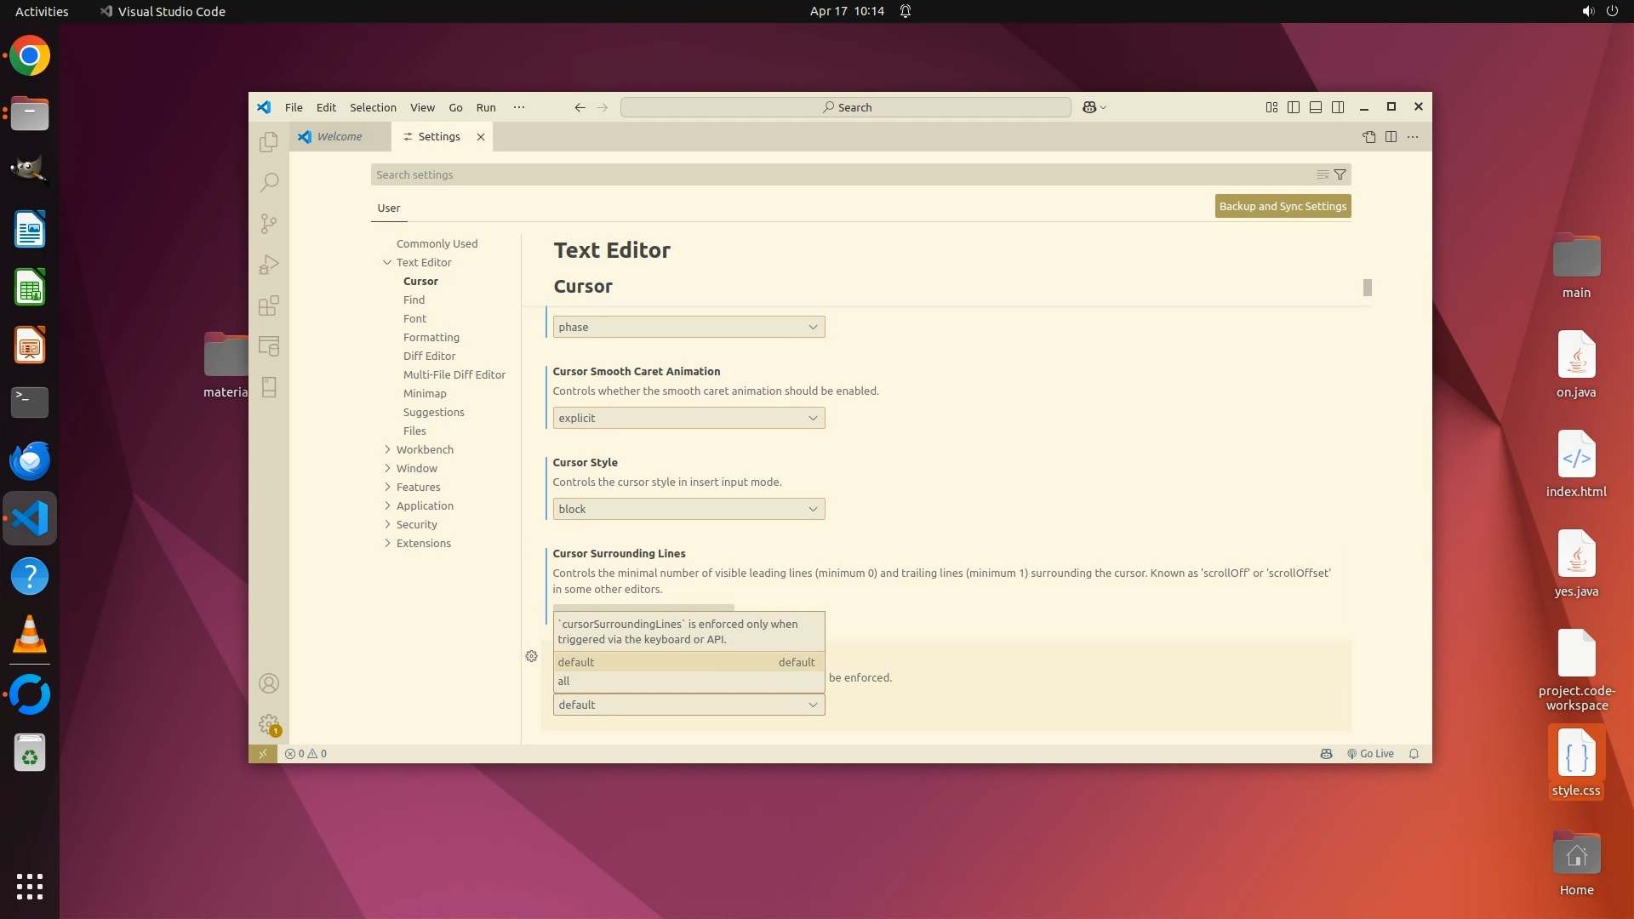Viewport: 1634px width, 919px height.
Task: Click Go Live in status bar
Action: pos(1370,753)
